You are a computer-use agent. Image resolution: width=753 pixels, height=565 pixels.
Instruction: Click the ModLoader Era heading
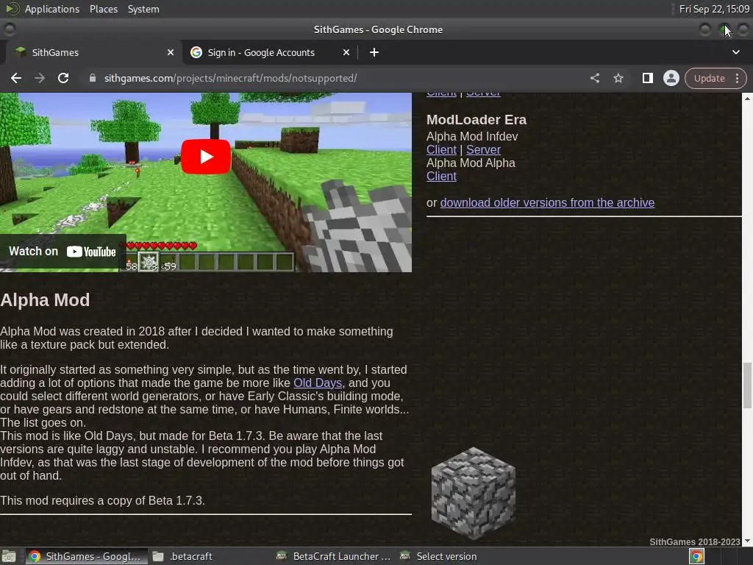coord(477,120)
